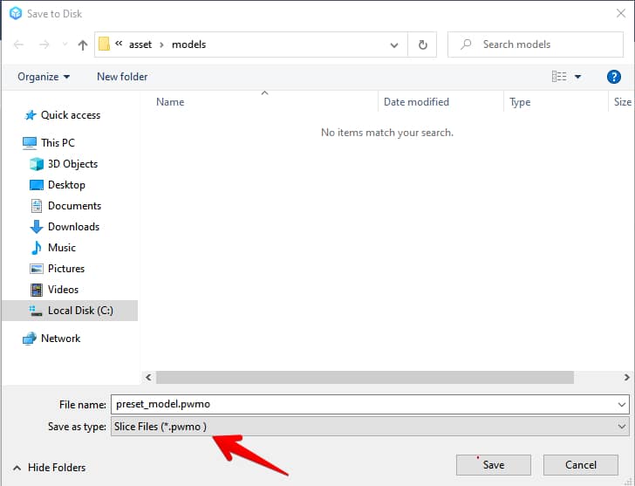Change view using the view icon
This screenshot has width=635, height=486.
pos(559,77)
